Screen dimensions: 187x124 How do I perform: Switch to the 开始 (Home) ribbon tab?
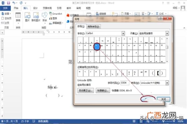pyautogui.click(x=16, y=8)
